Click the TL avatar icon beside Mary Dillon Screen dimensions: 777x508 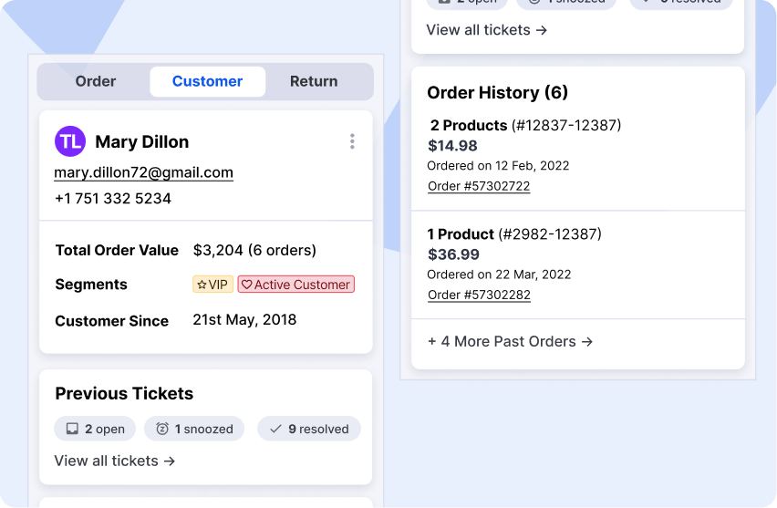[70, 141]
